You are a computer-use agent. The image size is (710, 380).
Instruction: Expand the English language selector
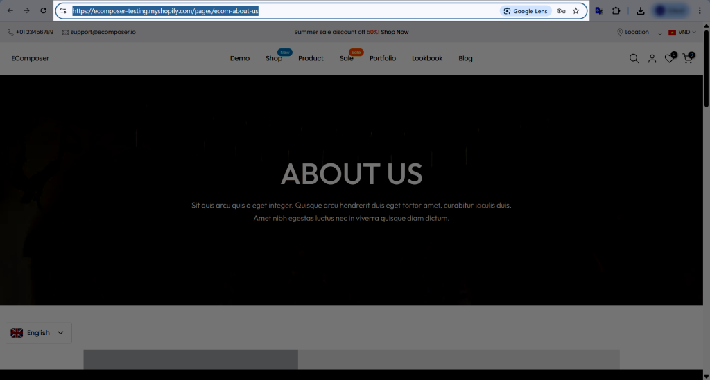click(x=39, y=333)
